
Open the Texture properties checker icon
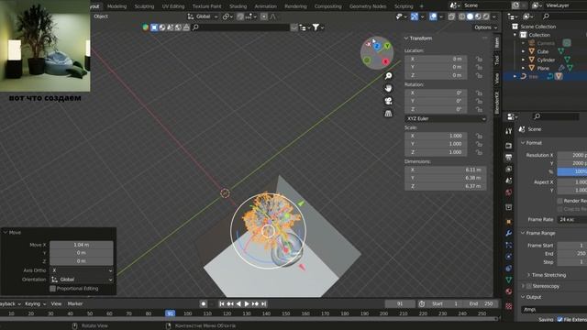(508, 306)
